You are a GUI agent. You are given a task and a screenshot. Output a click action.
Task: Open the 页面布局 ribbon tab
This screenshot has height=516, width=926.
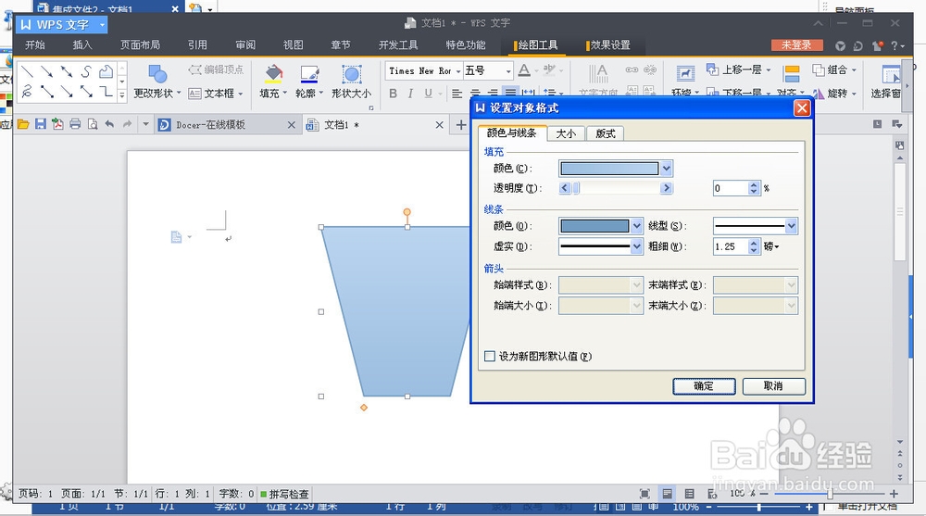click(x=140, y=44)
